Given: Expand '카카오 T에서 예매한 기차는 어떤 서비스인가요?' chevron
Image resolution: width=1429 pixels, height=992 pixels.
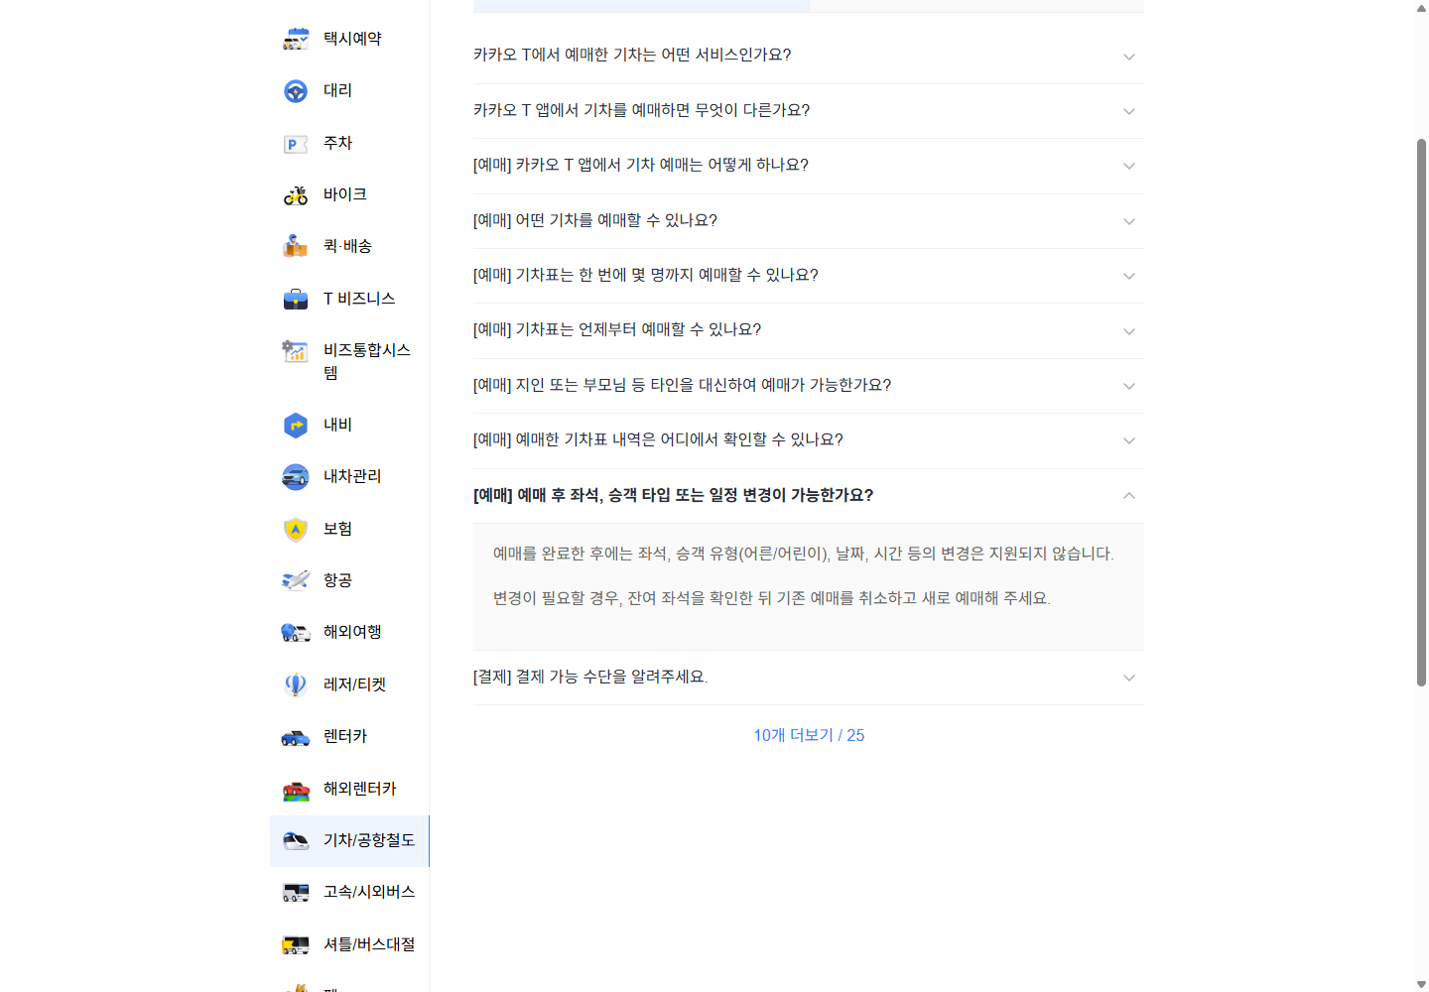Looking at the screenshot, I should pos(1129,57).
